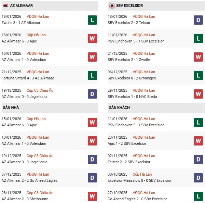Screen dimensions: 205x203
Task: Click L badge for SBV Excelsior 0 - 2 Groningen
Action: [198, 75]
